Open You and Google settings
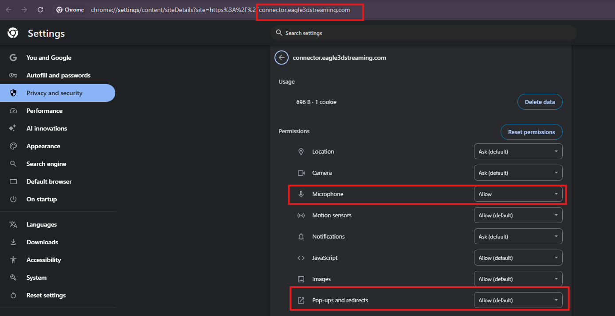Viewport: 615px width, 316px height. click(58, 58)
